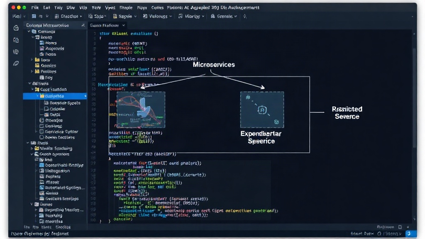Image resolution: width=425 pixels, height=239 pixels.
Task: Click the document icon beside 'Ordpalle'
Action: (x=46, y=109)
